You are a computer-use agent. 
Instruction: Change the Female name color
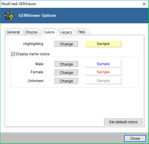66,72
